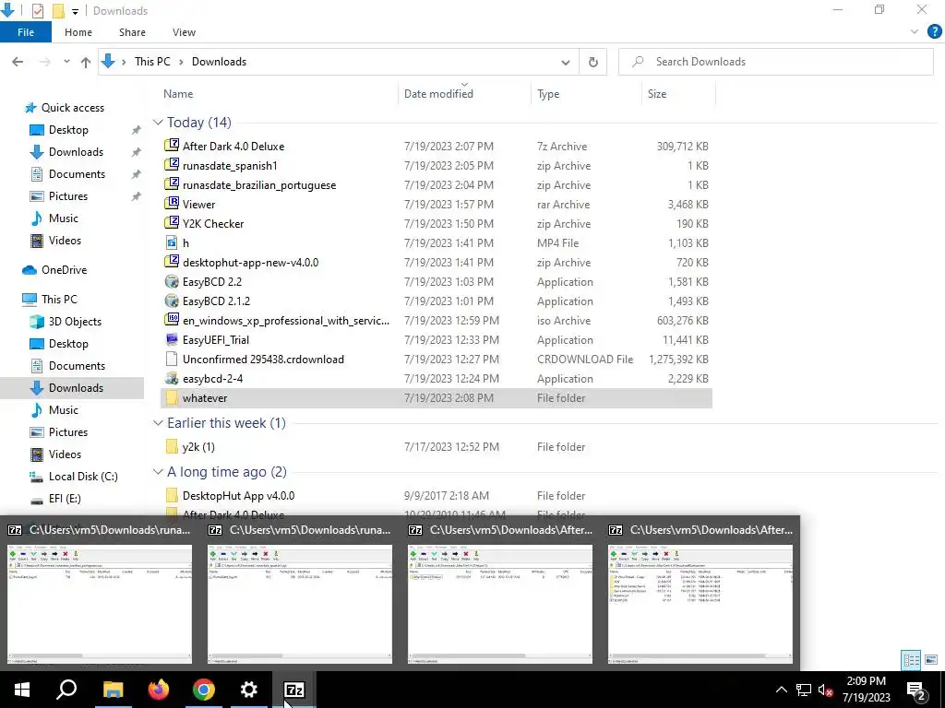
Task: Launch Google Chrome from taskbar
Action: click(x=204, y=690)
